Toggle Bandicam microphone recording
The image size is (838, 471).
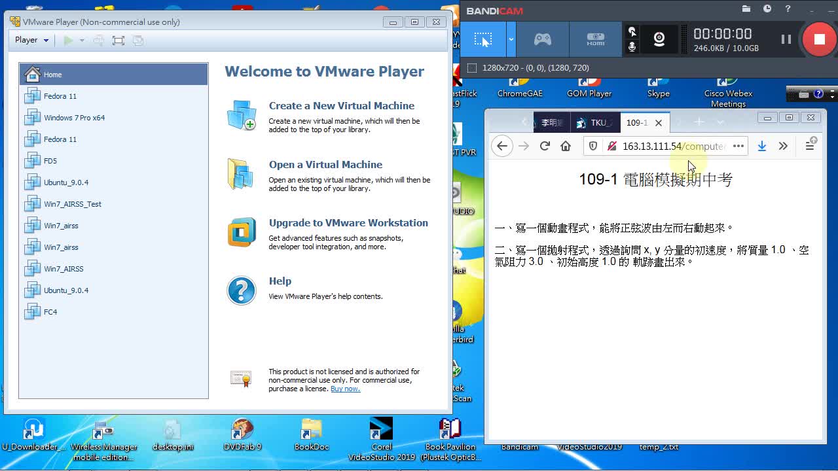[632, 46]
